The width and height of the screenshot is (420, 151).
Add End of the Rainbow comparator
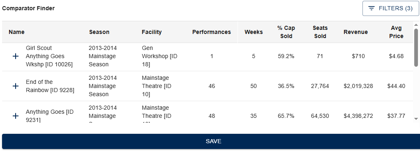16,86
